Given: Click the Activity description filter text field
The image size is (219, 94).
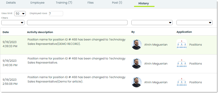Looking at the screenshot, I should (x=77, y=23).
